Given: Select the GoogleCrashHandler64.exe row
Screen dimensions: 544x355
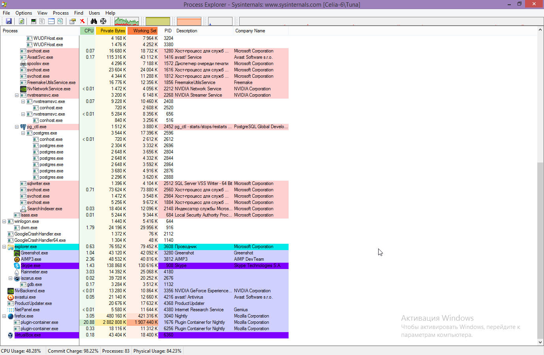Looking at the screenshot, I should click(144, 240).
